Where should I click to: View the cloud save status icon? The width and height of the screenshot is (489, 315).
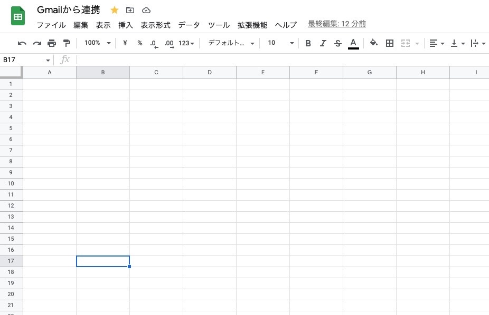pyautogui.click(x=146, y=11)
